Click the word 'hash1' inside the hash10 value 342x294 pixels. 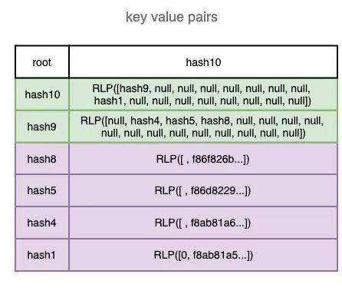point(108,101)
